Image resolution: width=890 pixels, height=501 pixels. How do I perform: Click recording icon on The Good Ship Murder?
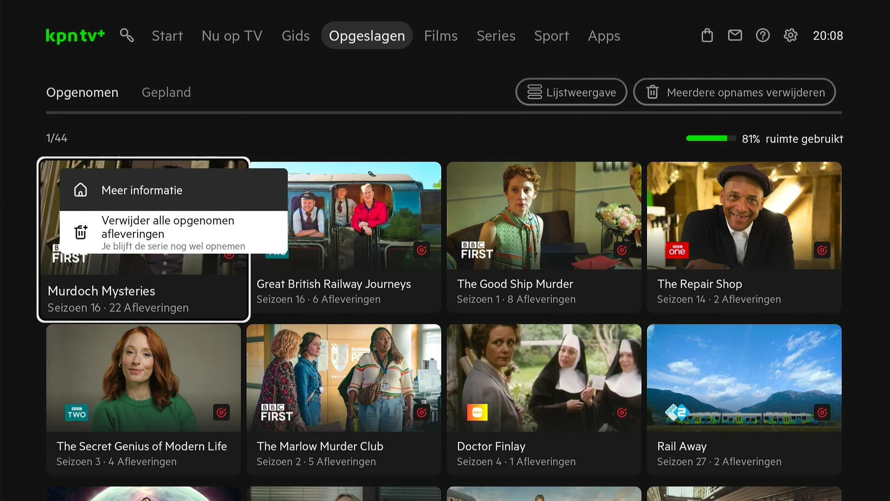coord(622,250)
